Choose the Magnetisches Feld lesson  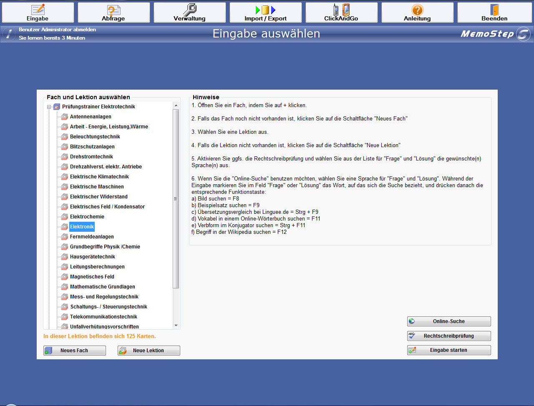pyautogui.click(x=92, y=277)
